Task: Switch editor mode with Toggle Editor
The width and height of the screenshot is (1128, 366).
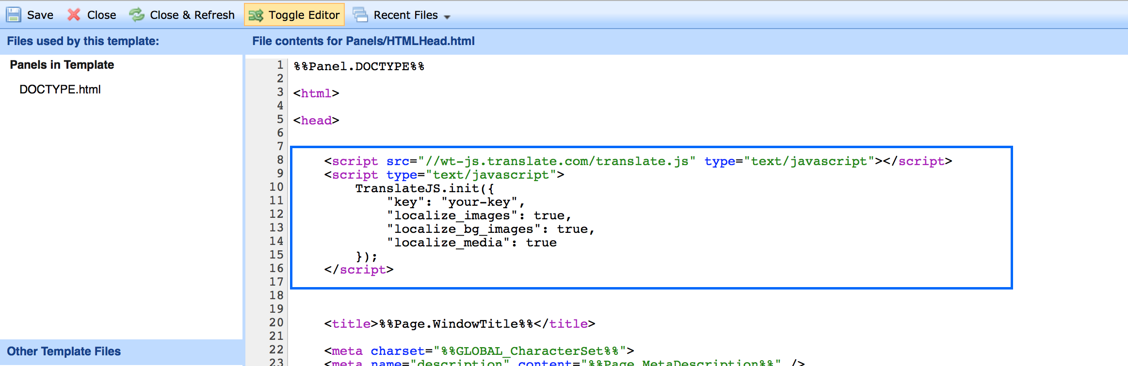Action: coord(304,15)
